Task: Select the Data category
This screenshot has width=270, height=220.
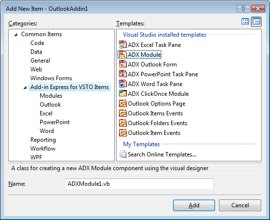Action: click(x=36, y=52)
